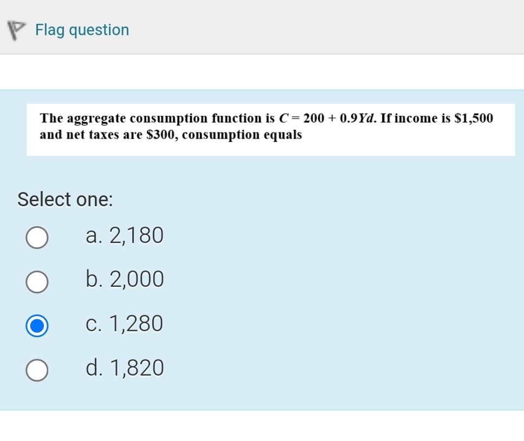The image size is (524, 441).
Task: Select radio button for answer d. 1,820
Action: [37, 370]
